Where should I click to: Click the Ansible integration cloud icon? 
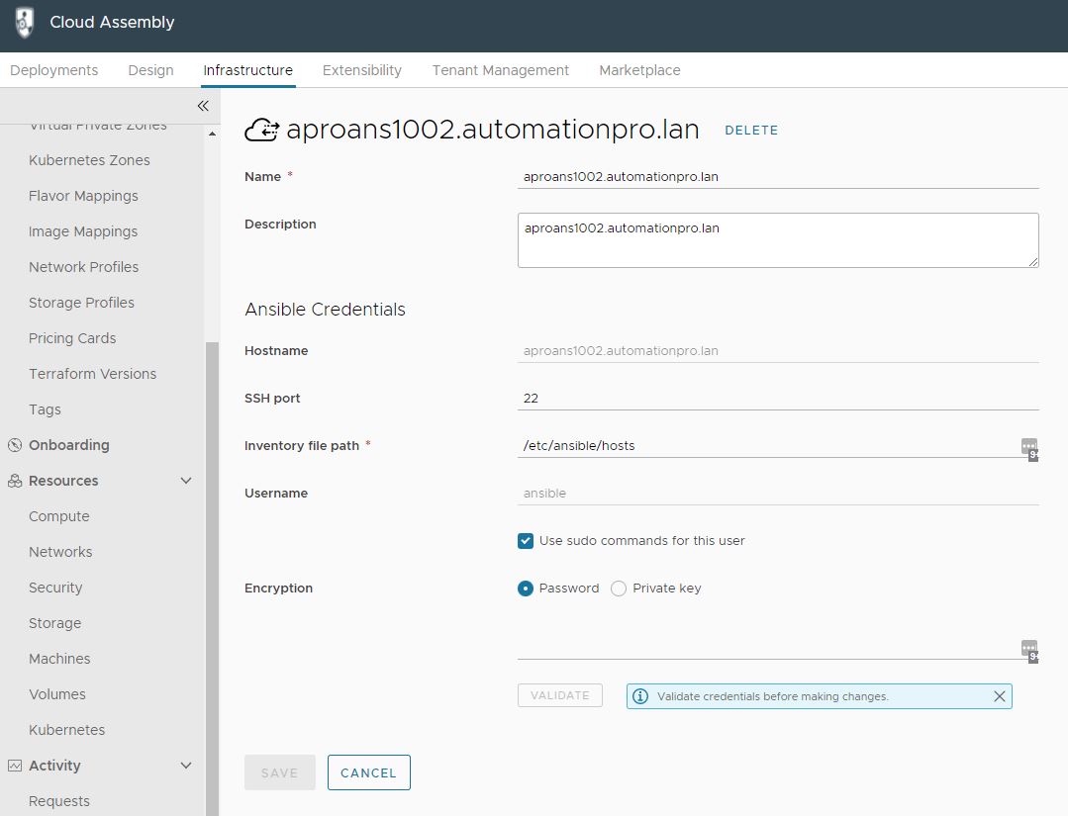(262, 130)
